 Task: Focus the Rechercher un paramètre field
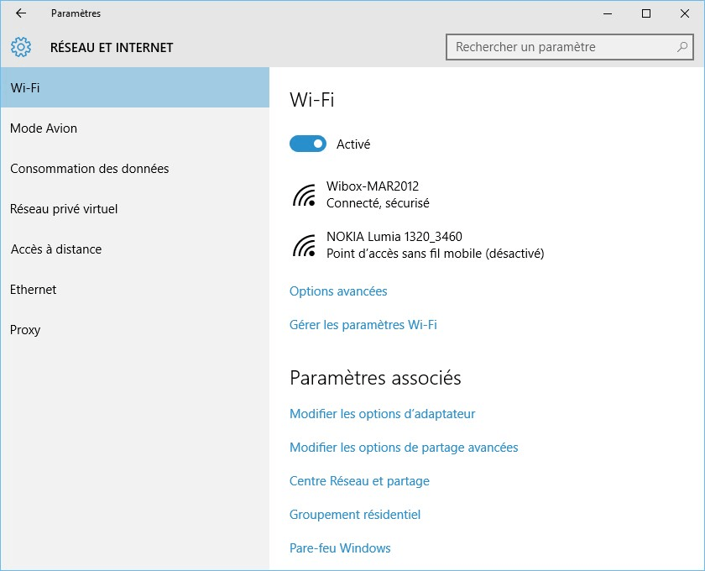(x=570, y=47)
